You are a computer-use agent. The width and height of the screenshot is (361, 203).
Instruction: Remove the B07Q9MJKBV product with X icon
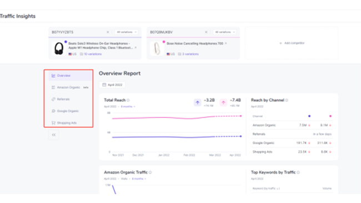coord(206,32)
